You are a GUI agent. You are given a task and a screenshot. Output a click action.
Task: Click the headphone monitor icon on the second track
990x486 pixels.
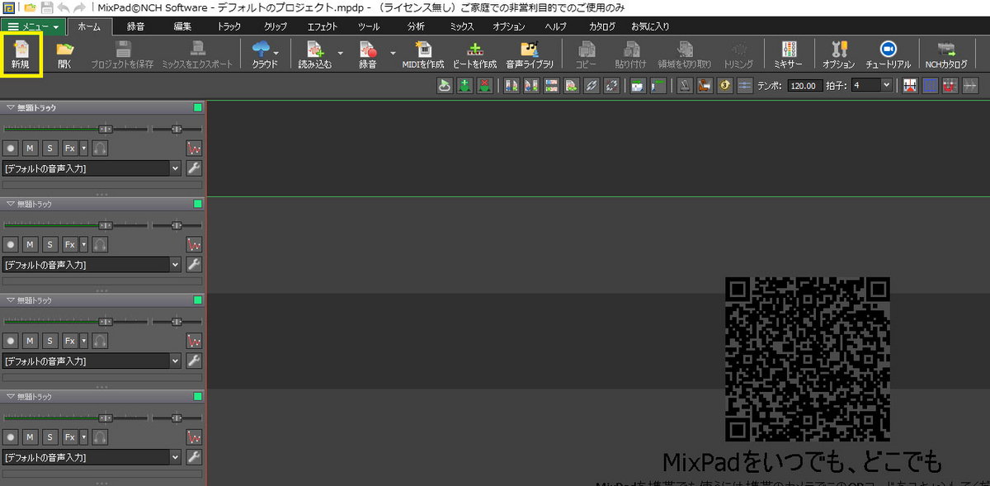100,244
